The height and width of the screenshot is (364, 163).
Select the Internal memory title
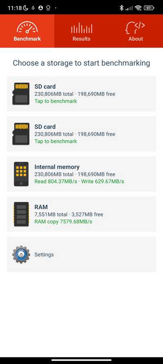click(x=57, y=167)
